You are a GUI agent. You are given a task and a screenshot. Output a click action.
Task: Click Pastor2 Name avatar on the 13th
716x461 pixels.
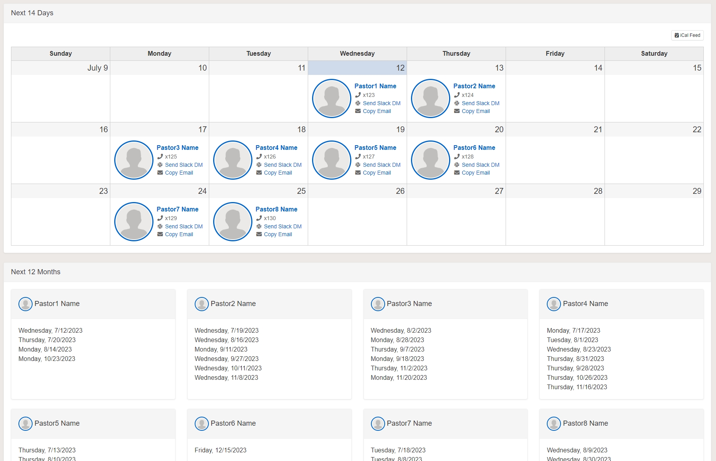pos(431,98)
